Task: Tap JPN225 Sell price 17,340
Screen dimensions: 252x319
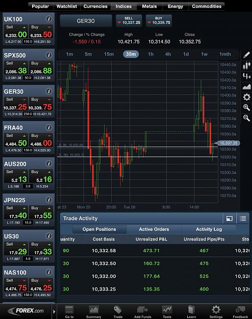Action: [x=16, y=213]
